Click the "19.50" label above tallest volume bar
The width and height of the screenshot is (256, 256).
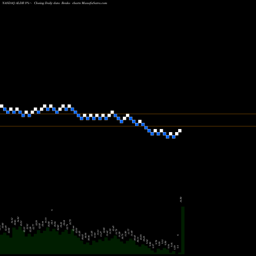[x=181, y=199]
